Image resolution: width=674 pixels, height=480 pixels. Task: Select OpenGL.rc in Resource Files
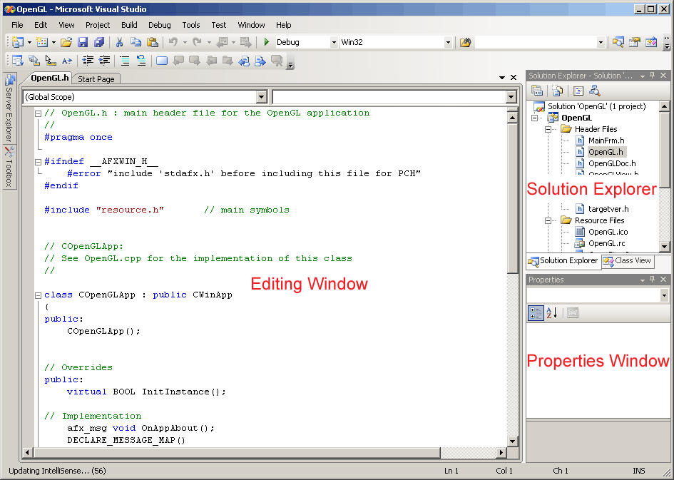click(x=606, y=243)
